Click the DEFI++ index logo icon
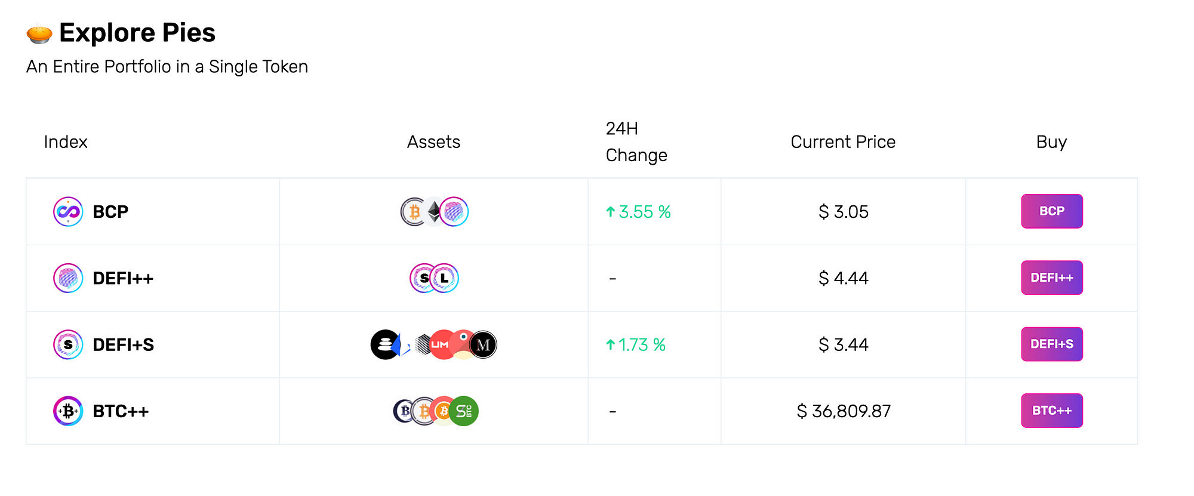 [x=68, y=278]
